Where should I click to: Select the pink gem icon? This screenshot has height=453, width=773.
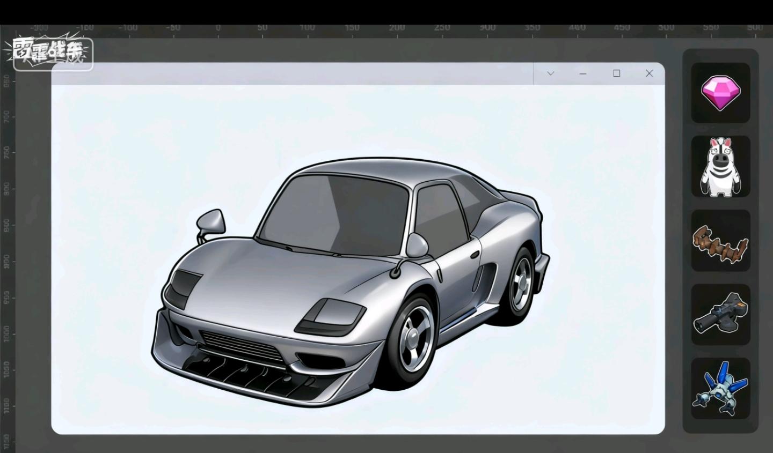720,93
